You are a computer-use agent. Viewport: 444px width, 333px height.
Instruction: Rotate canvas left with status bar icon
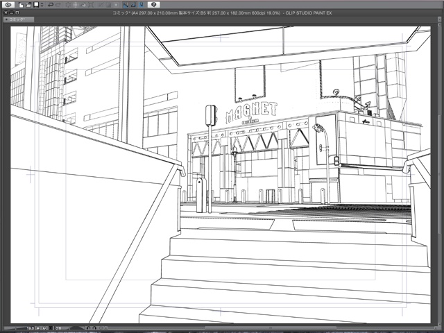tap(88, 328)
